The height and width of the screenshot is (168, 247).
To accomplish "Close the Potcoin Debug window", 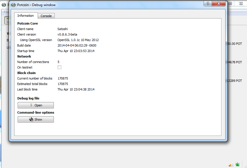I will point(219,3).
